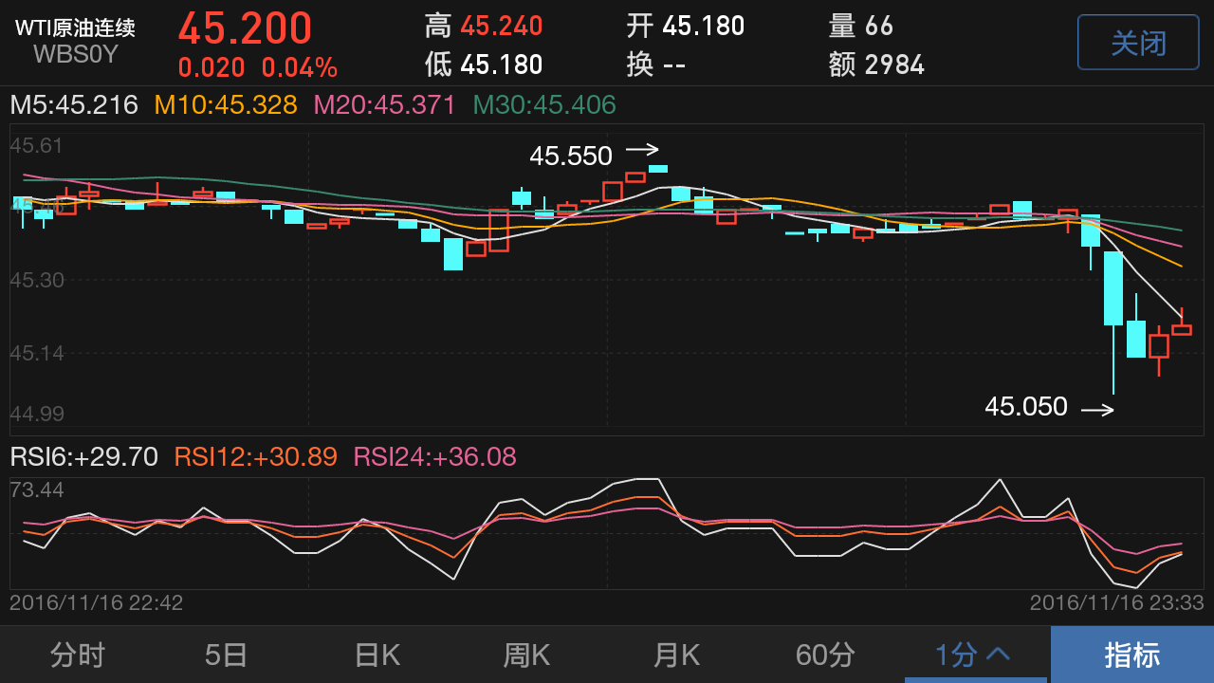Click the WTI原油连续 instrument name
Image resolution: width=1214 pixels, height=683 pixels.
[75, 28]
